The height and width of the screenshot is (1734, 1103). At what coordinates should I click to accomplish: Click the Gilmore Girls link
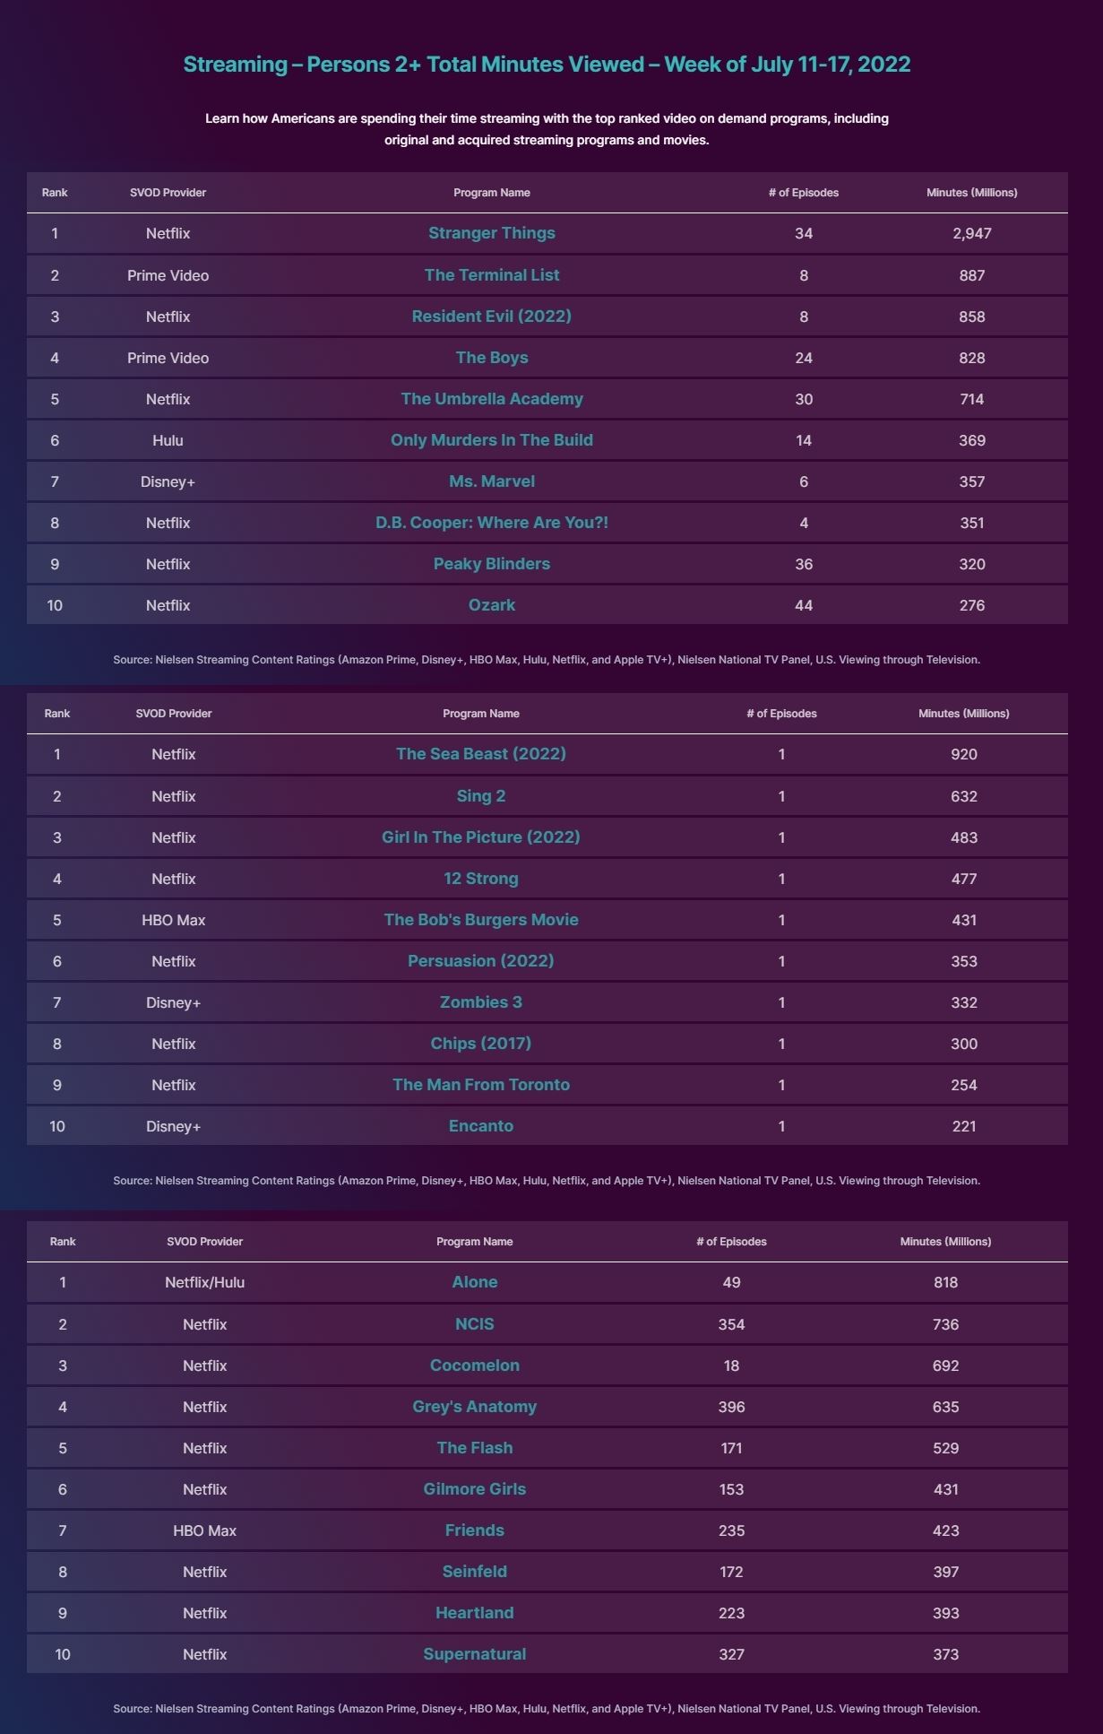[474, 1489]
